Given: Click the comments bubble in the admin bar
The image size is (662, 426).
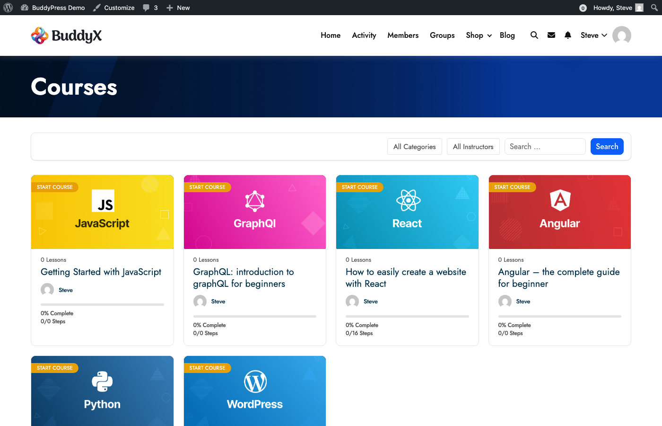Looking at the screenshot, I should pyautogui.click(x=146, y=7).
